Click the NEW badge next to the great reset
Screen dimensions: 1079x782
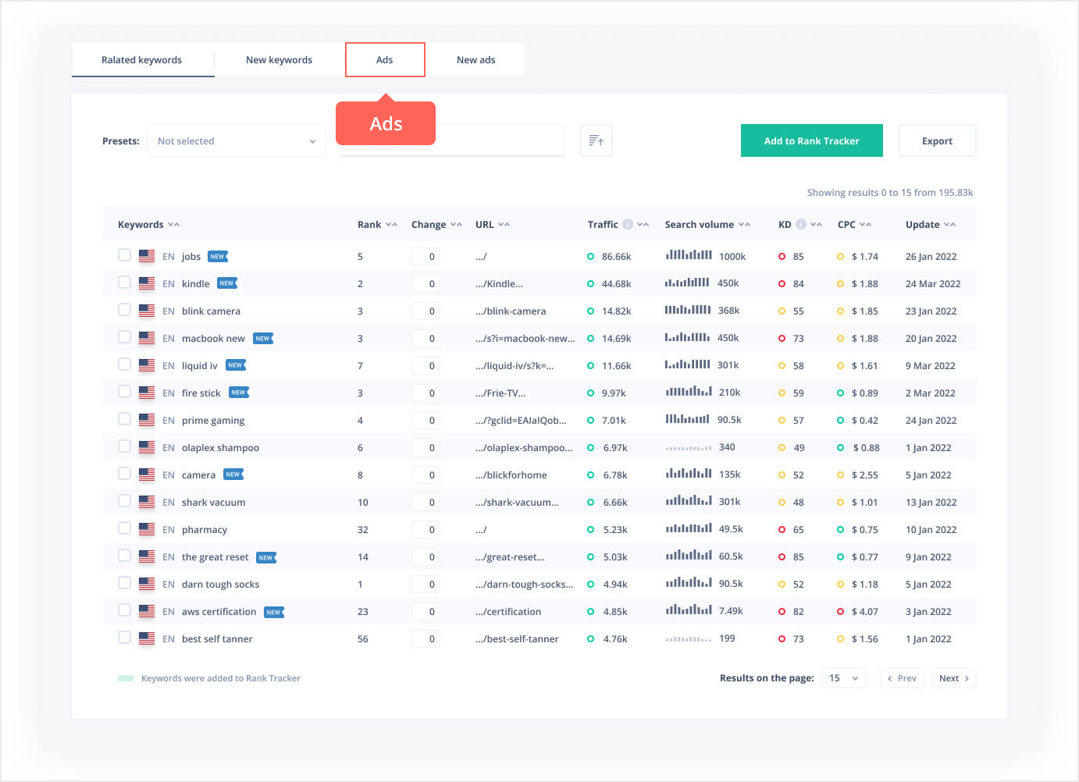tap(266, 557)
